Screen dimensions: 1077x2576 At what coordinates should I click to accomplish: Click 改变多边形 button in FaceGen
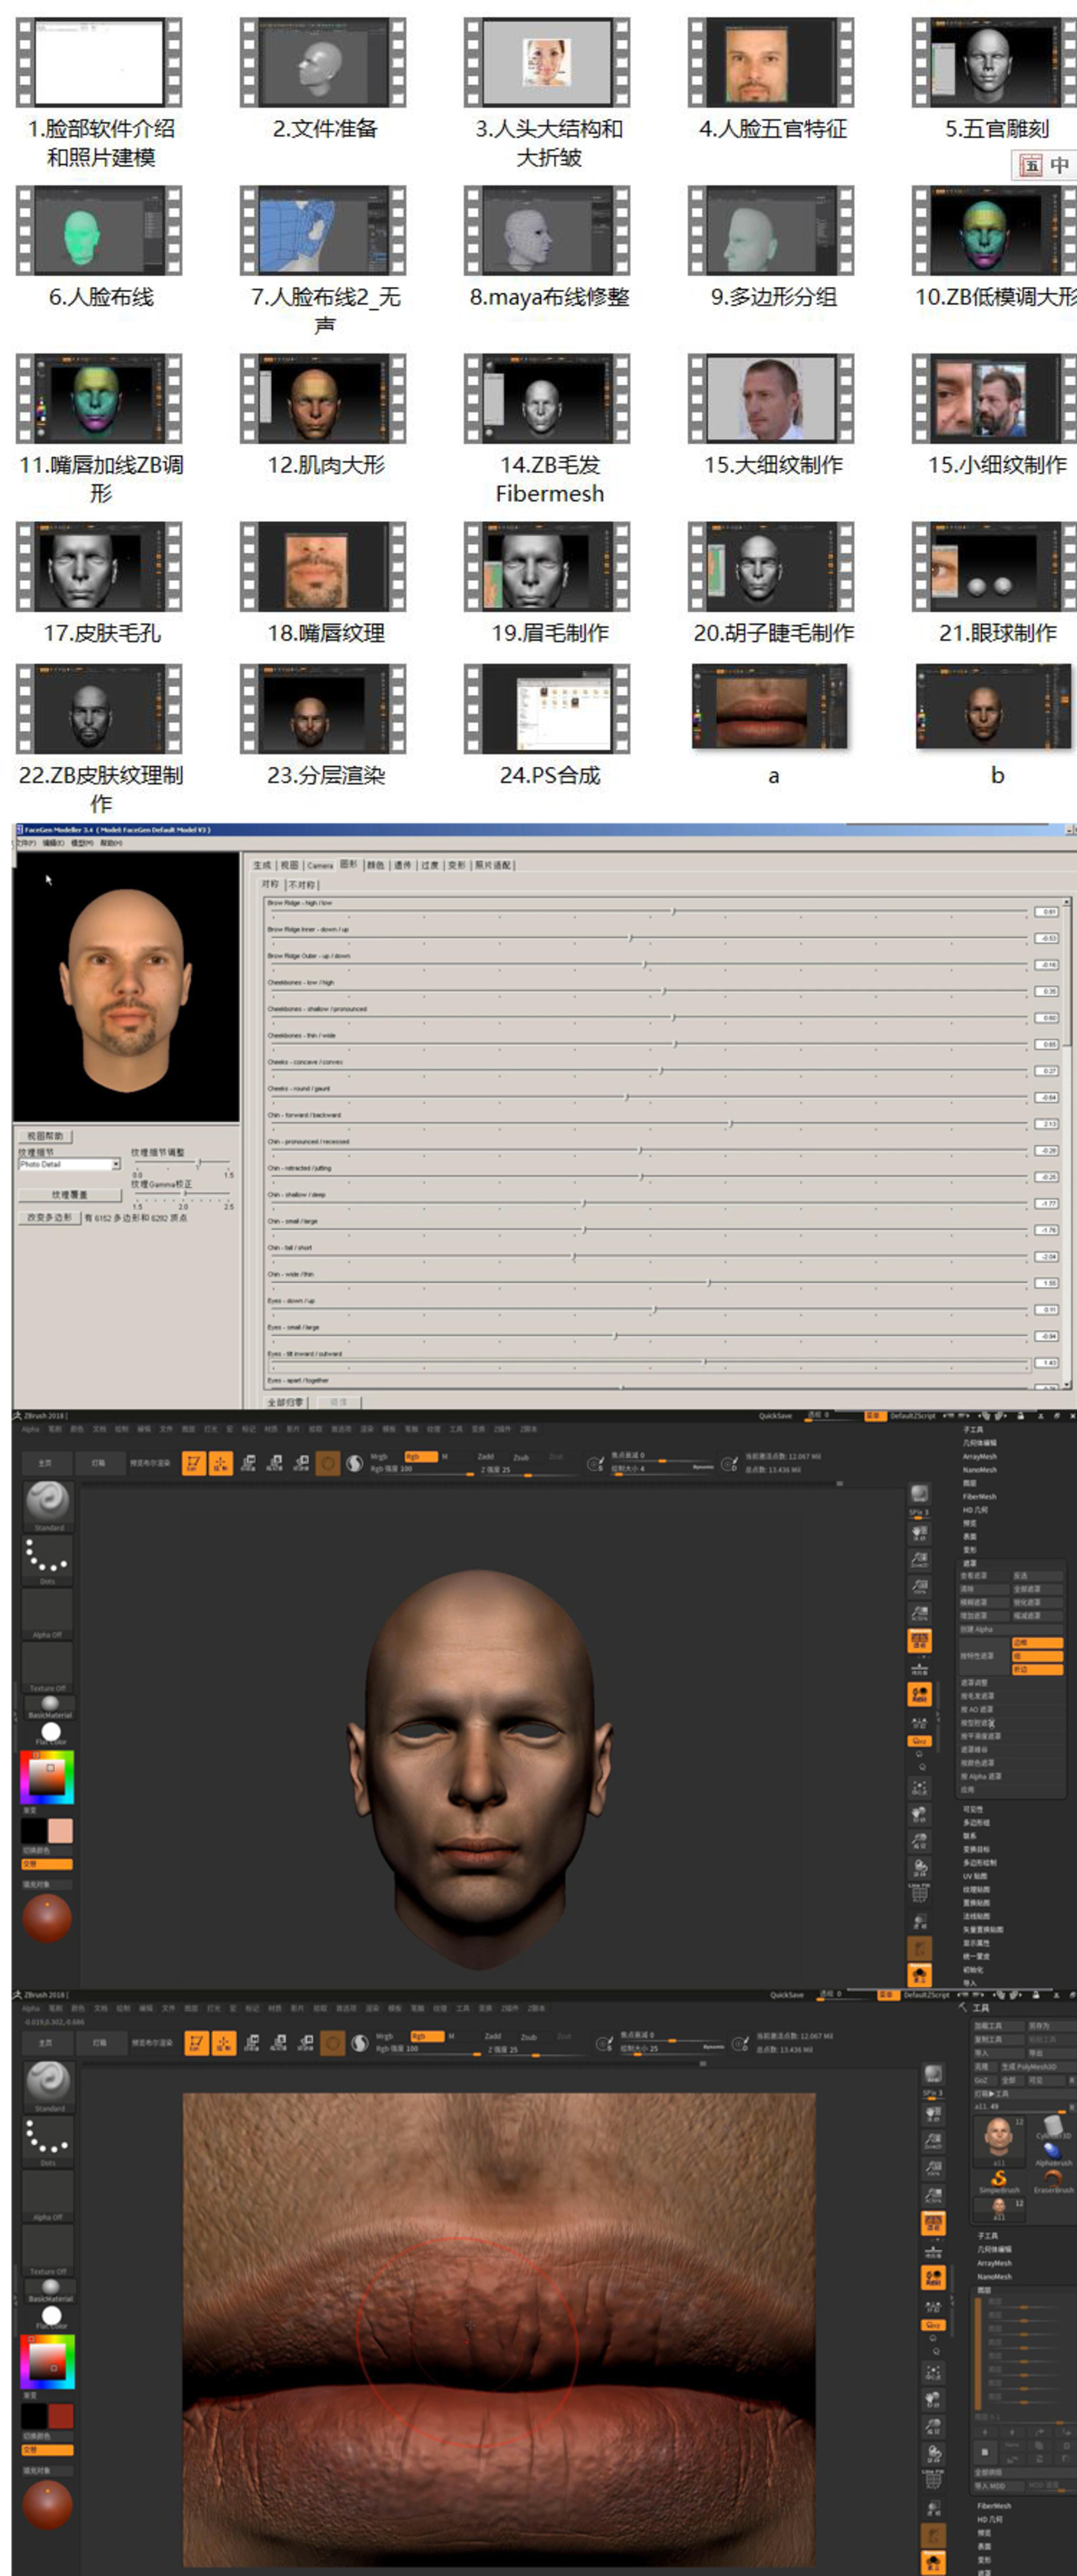point(50,1218)
